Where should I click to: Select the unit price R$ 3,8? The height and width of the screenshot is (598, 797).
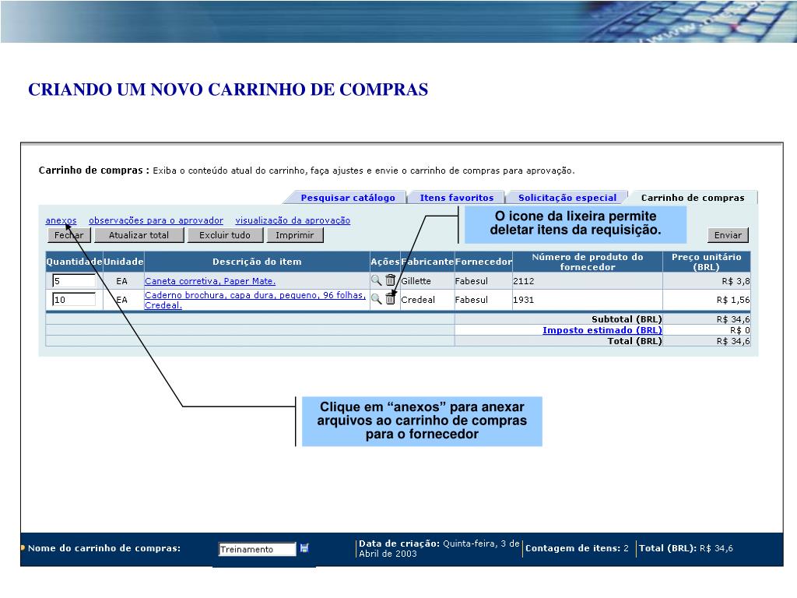coord(736,280)
